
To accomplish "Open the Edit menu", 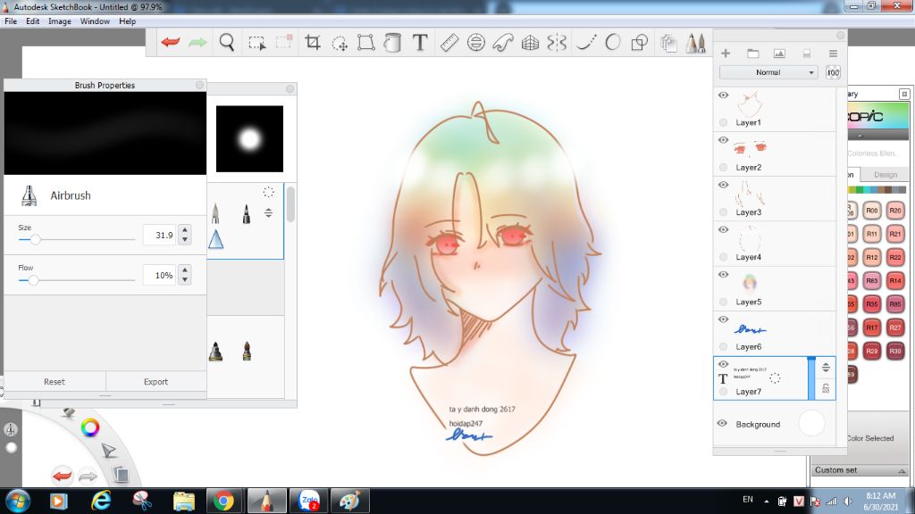I will tap(33, 21).
